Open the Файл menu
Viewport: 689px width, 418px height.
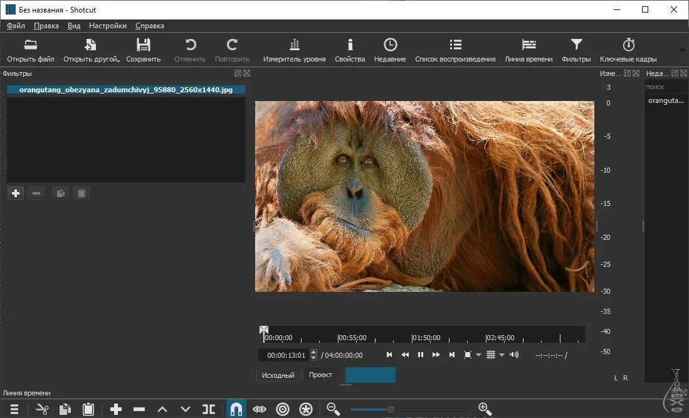coord(16,26)
